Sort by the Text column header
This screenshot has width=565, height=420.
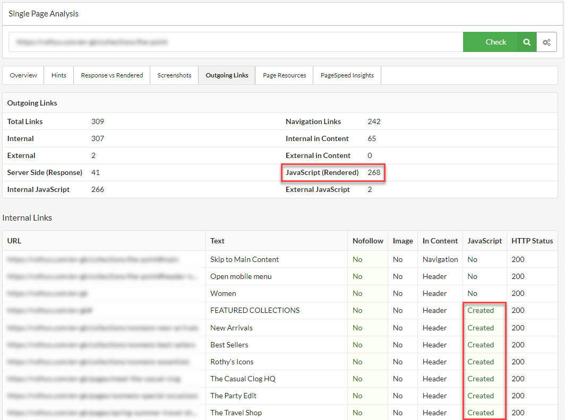pyautogui.click(x=217, y=241)
